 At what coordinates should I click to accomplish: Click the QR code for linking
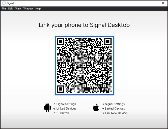pyautogui.click(x=84, y=65)
